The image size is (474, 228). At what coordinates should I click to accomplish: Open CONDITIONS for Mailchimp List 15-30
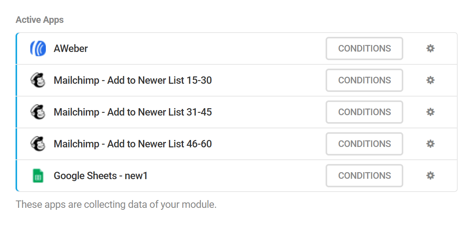(364, 80)
